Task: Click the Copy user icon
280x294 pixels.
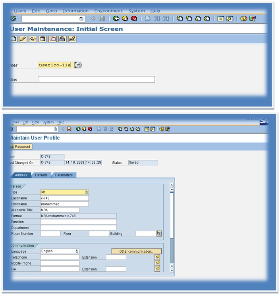Action: [52, 39]
